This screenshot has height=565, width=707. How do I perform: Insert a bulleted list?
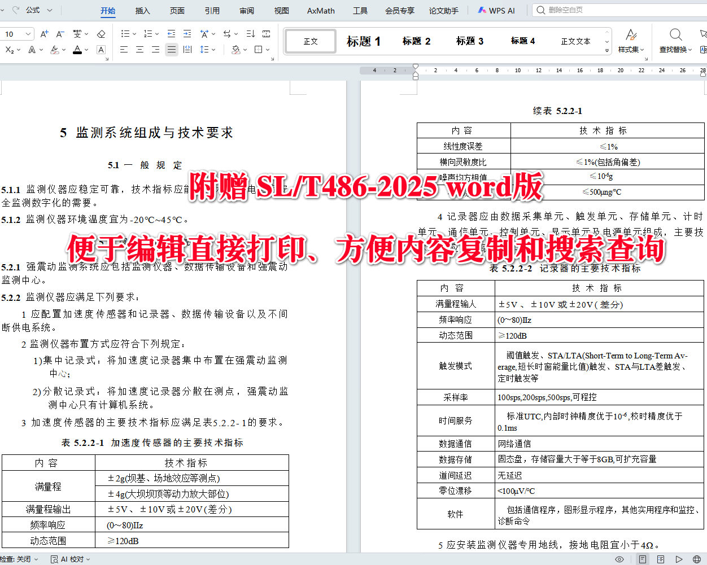click(x=125, y=34)
